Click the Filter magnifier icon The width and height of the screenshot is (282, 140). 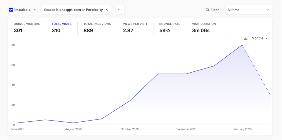pyautogui.click(x=208, y=10)
